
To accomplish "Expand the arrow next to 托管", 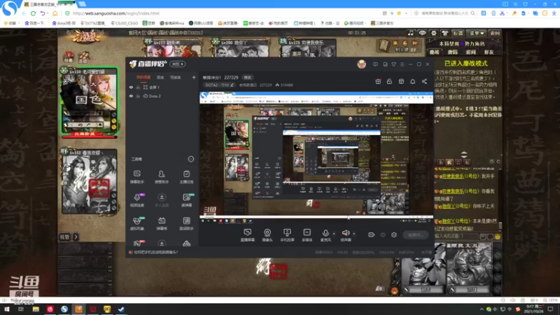I will coord(76,237).
